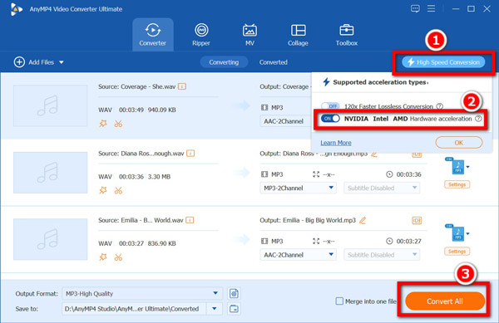Open the Toolbox tab

coord(347,35)
